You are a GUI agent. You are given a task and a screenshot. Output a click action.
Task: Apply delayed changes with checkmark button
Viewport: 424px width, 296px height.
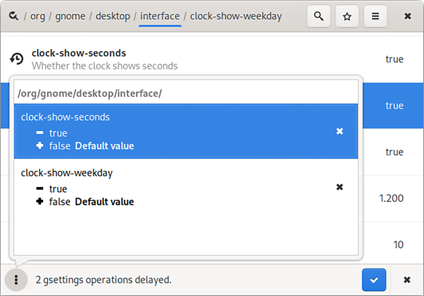374,280
